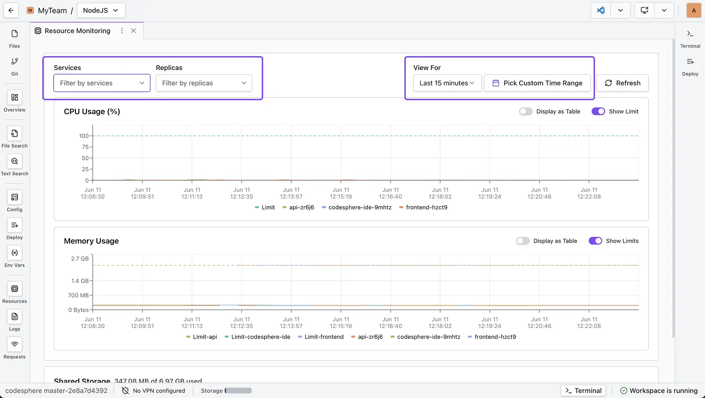Open the user avatar A menu
Viewport: 705px width, 398px height.
point(694,10)
